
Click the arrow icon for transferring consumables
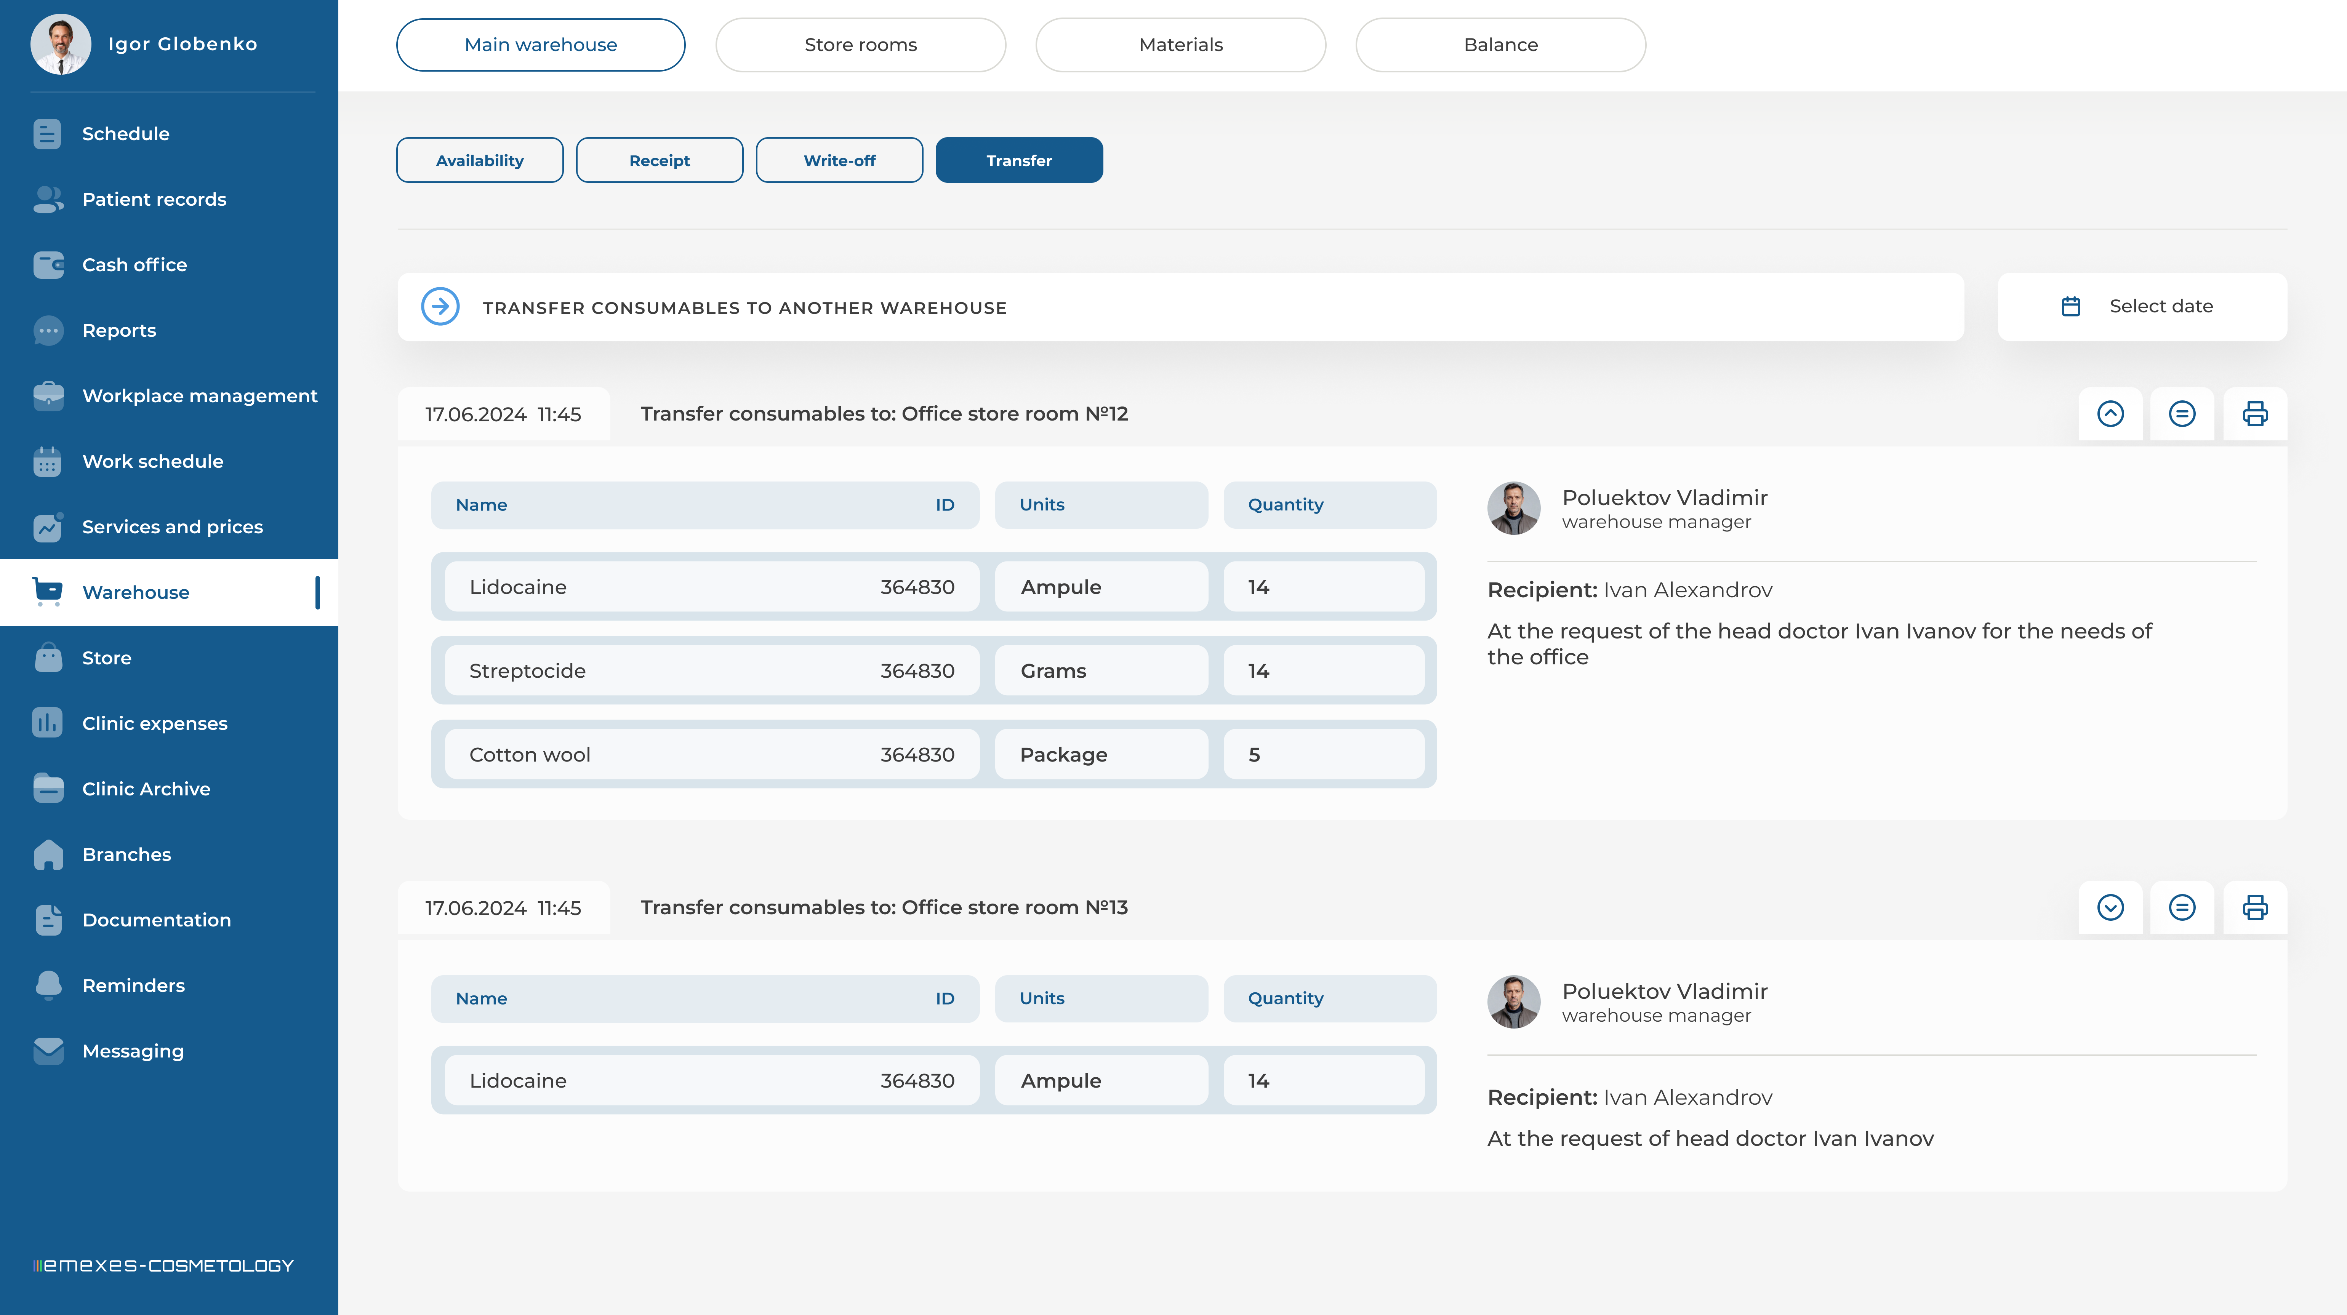440,307
